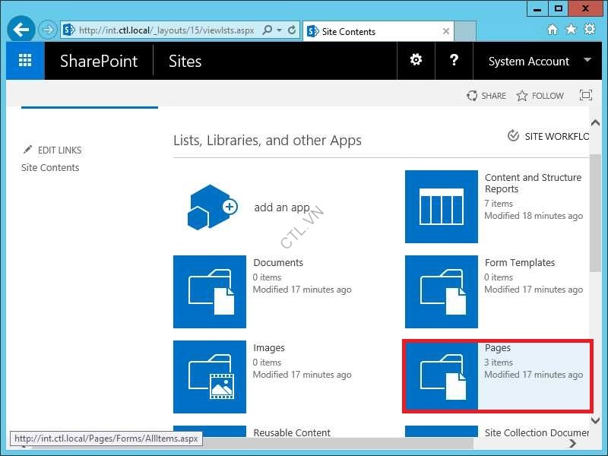
Task: Open the Images library tile
Action: 210,377
